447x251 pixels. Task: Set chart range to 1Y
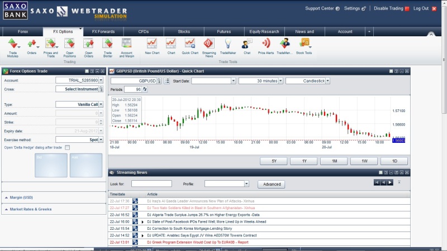304,161
